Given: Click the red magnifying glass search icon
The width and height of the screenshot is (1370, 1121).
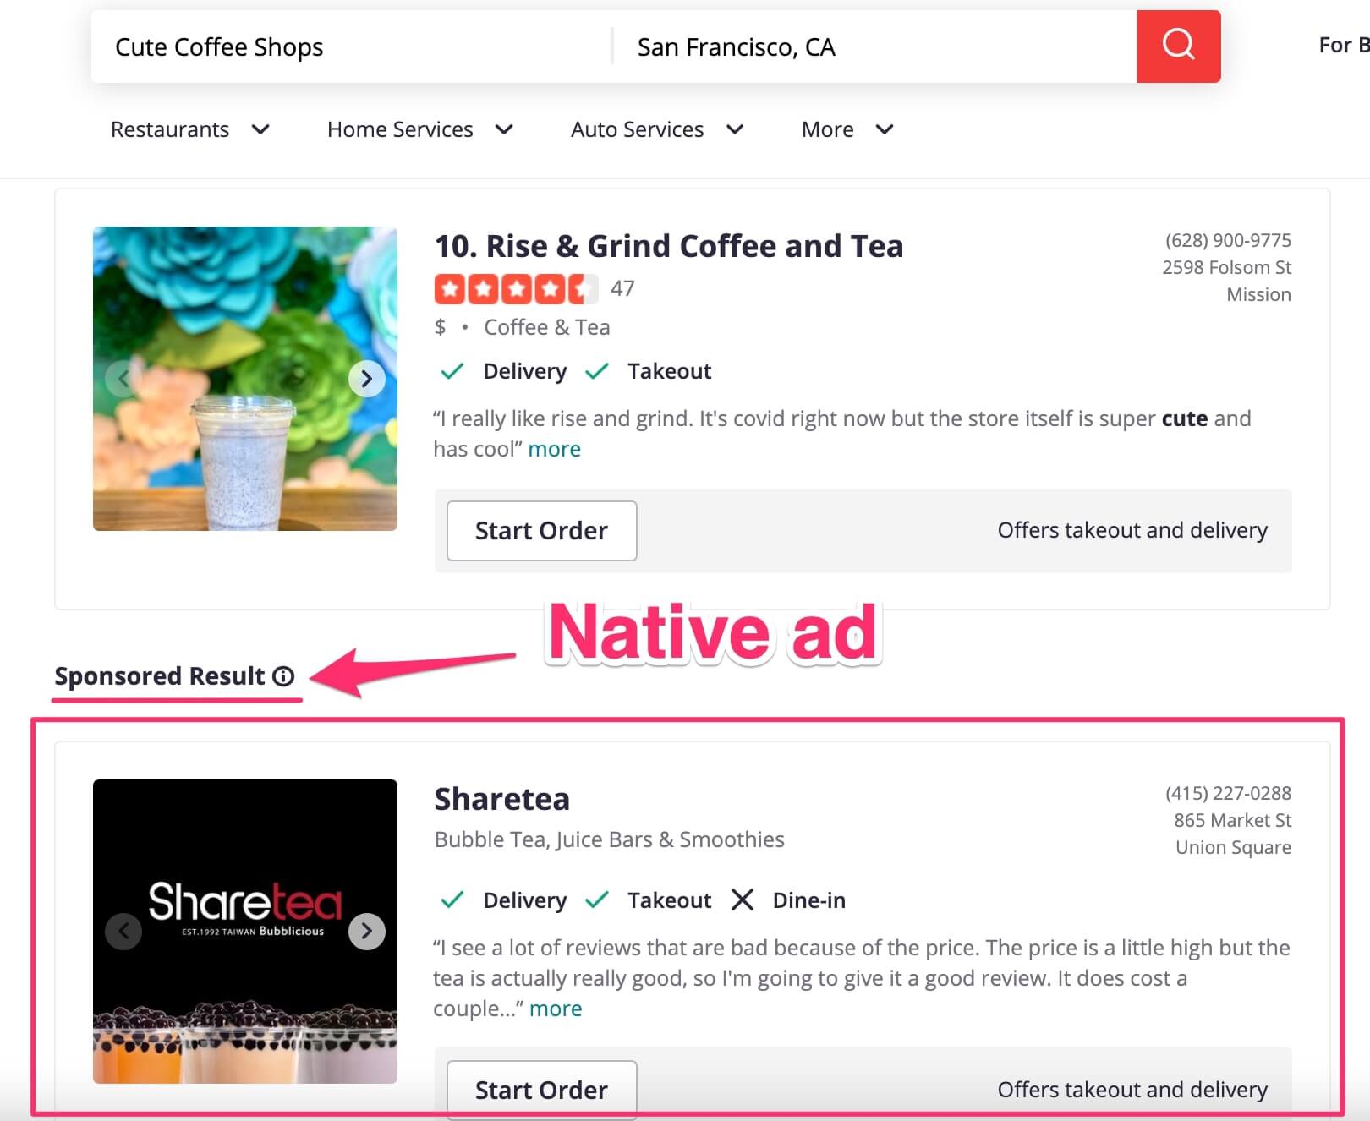Looking at the screenshot, I should 1178,46.
